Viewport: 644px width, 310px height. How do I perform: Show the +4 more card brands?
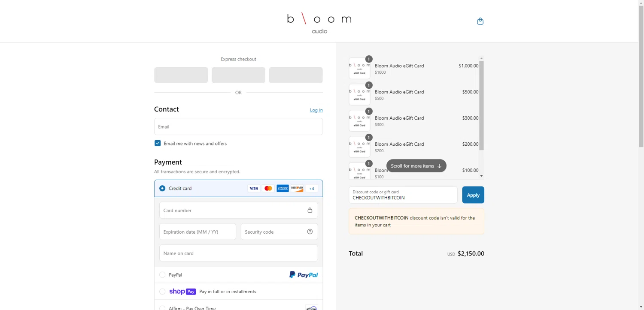(x=312, y=188)
